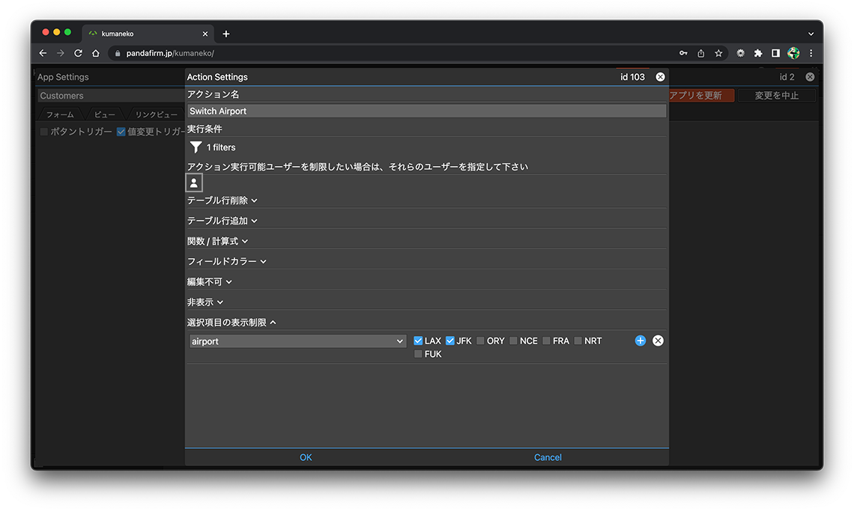Open a new browser tab
Viewport: 854px width, 511px height.
(x=226, y=34)
